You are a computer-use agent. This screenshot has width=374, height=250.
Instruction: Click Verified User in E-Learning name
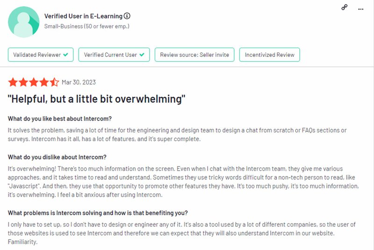pos(83,16)
